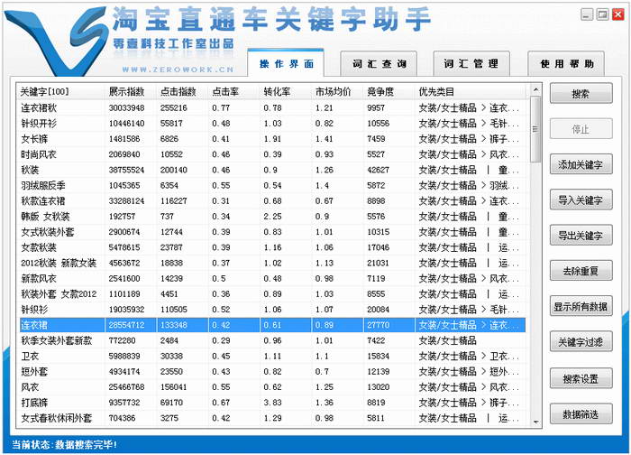Close the application with red X
Image resolution: width=631 pixels, height=455 pixels.
click(617, 15)
